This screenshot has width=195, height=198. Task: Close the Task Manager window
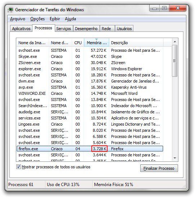pyautogui.click(x=178, y=8)
